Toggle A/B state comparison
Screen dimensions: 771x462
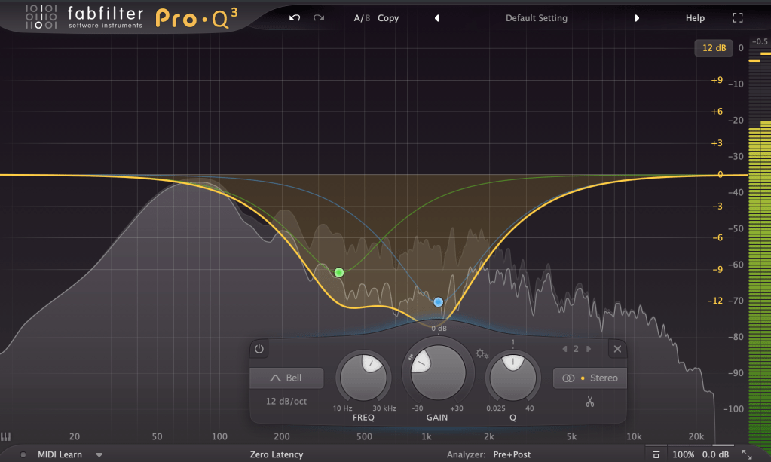coord(362,18)
